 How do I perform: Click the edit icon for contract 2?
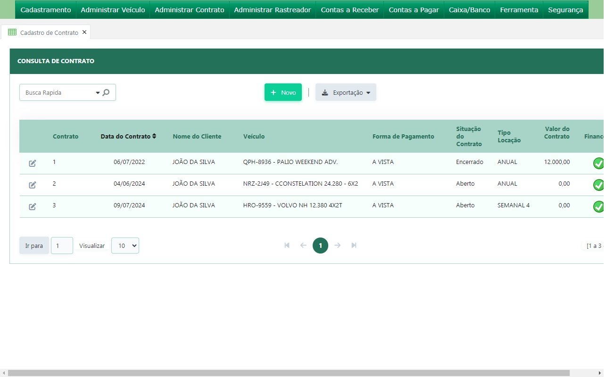coord(33,185)
